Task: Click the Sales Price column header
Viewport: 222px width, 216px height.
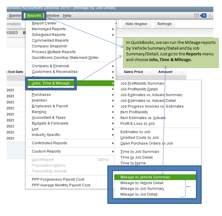Action: 133,72
